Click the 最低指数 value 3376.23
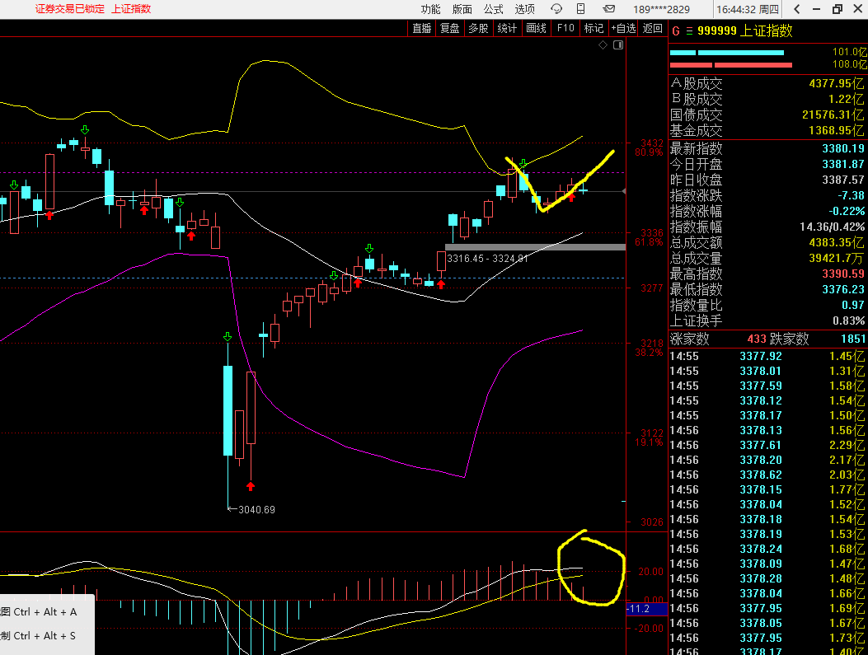 pos(843,289)
